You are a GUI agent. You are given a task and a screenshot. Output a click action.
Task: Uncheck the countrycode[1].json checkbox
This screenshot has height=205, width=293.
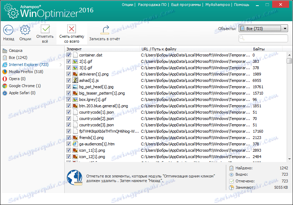pyautogui.click(x=68, y=112)
